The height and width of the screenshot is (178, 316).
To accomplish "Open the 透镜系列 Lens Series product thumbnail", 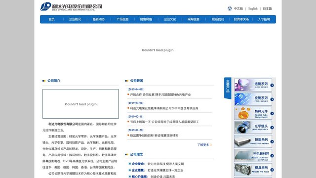I will 253,85.
